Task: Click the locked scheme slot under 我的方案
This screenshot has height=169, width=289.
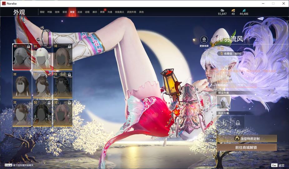Action: pyautogui.click(x=238, y=123)
